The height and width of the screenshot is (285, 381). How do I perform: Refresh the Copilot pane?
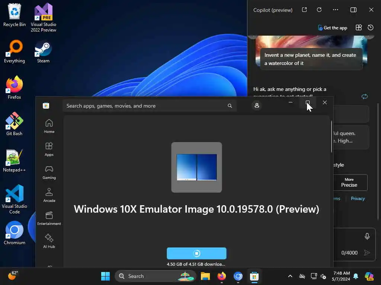click(x=319, y=10)
